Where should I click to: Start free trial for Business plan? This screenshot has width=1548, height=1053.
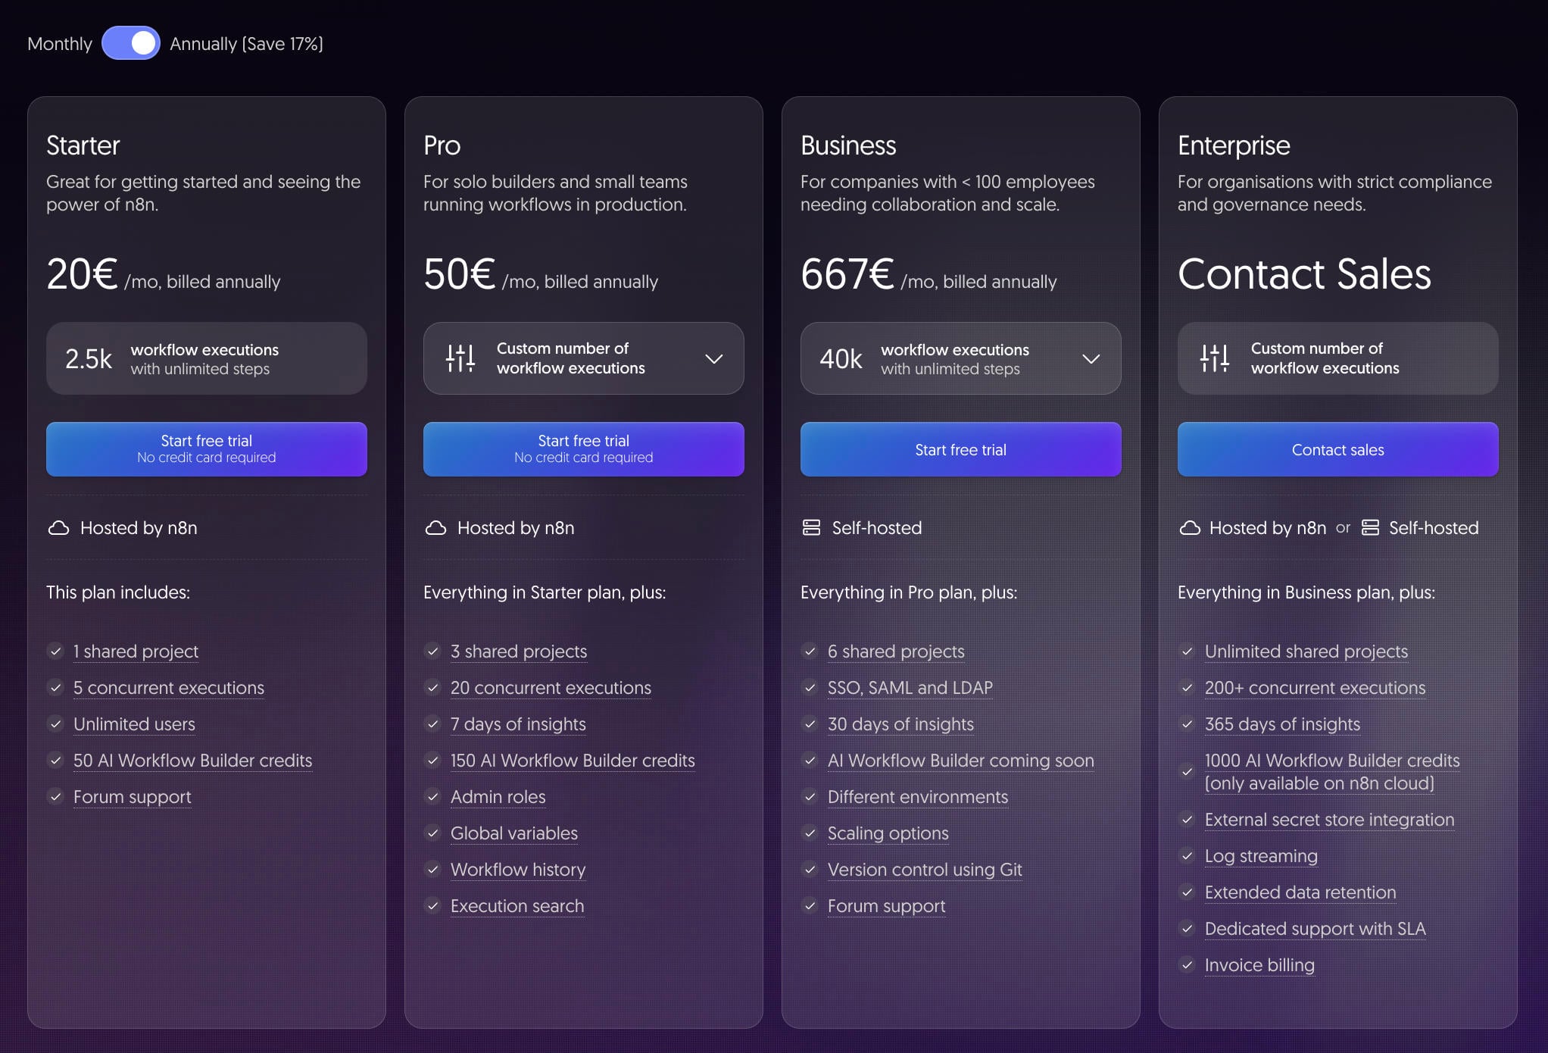[x=960, y=449]
